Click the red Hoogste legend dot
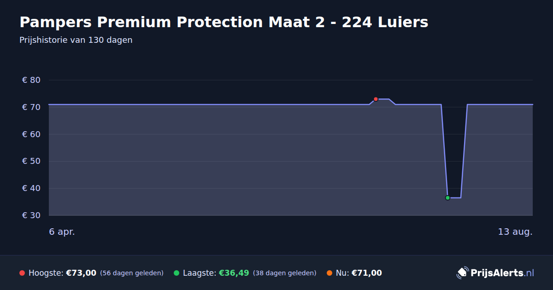553x290 pixels. pyautogui.click(x=22, y=273)
